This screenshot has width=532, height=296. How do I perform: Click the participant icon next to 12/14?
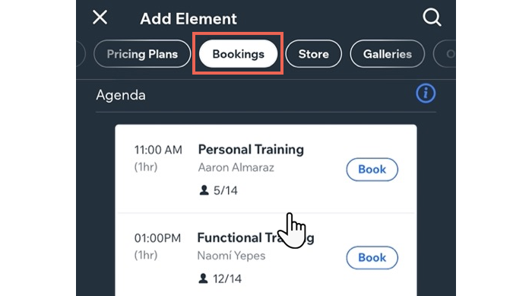pos(203,278)
